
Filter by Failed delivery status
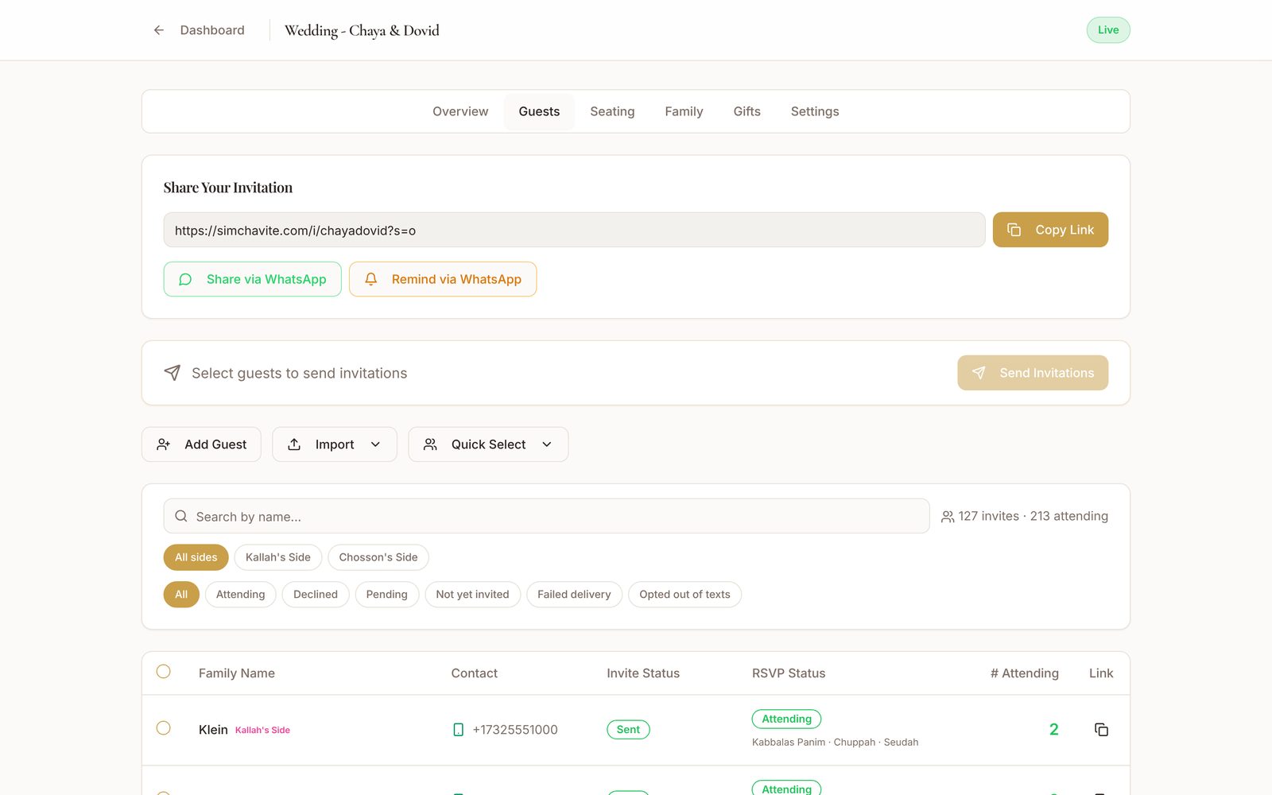(x=574, y=595)
